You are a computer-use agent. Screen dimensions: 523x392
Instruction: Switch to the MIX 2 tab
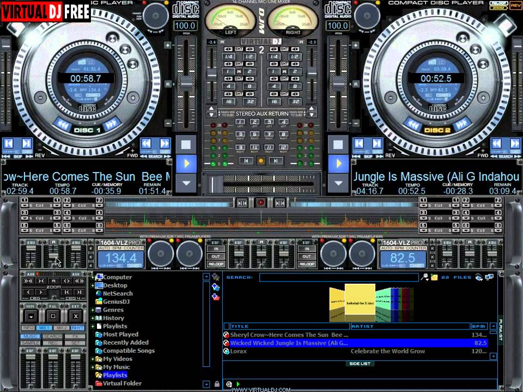tap(61, 328)
